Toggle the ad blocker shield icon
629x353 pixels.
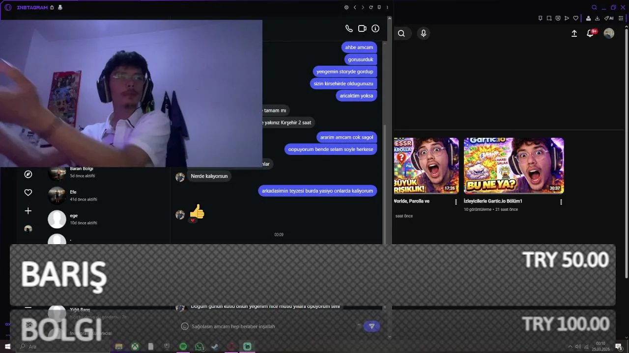[x=558, y=18]
